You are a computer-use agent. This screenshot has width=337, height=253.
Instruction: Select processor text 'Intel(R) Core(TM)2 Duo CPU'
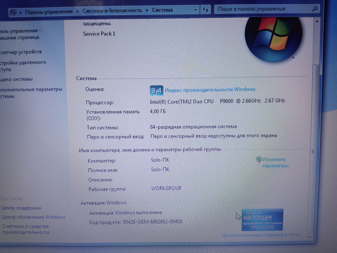point(182,102)
